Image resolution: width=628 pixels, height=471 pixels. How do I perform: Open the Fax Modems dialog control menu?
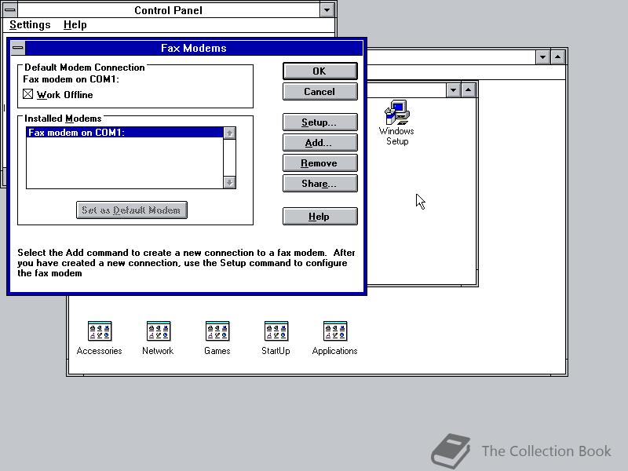point(17,48)
